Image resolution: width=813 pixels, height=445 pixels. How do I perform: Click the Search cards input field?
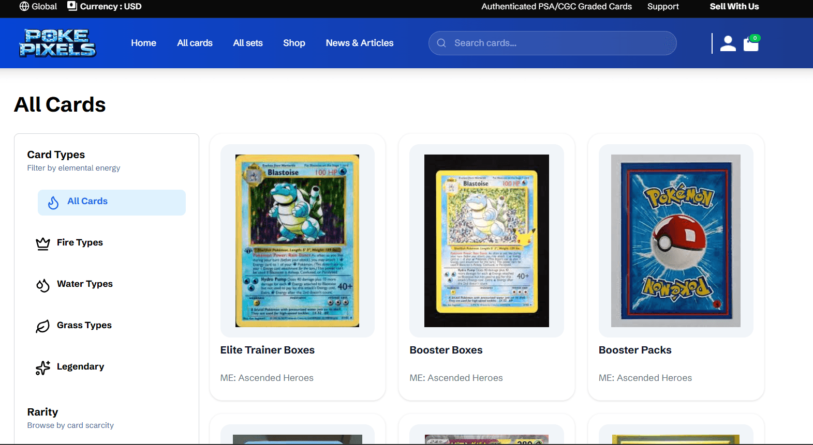point(552,43)
